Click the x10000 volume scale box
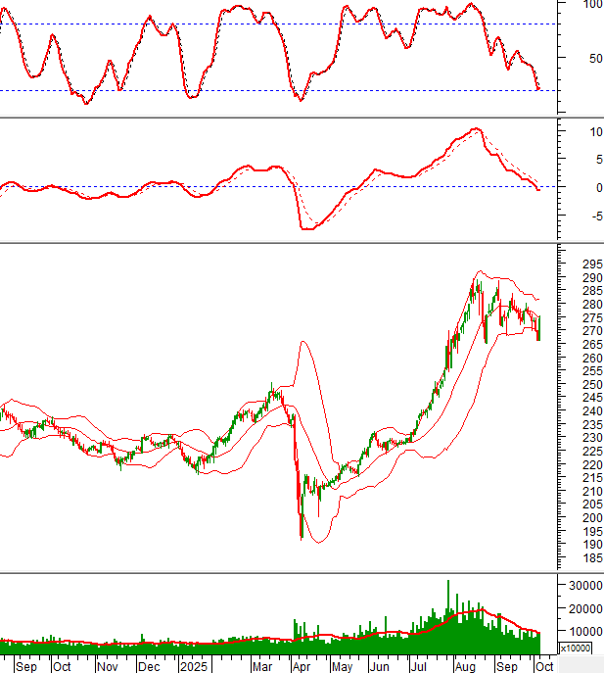Screen dimensions: 604x673 [x=575, y=648]
